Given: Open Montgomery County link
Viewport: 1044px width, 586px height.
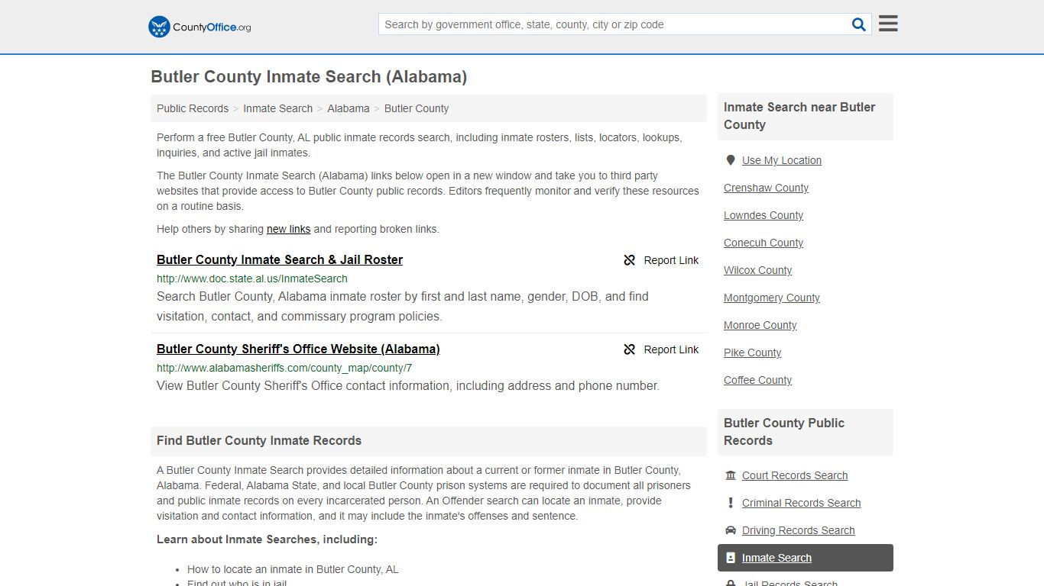Looking at the screenshot, I should pyautogui.click(x=772, y=298).
